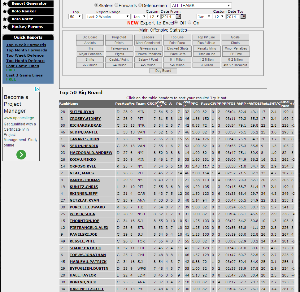Open the Report Range dropdown
Image resolution: width=300 pixels, height=292 pixels.
pos(108,17)
